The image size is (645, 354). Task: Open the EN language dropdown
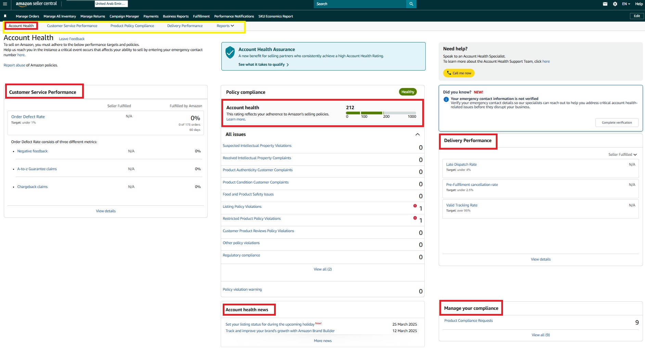[626, 4]
